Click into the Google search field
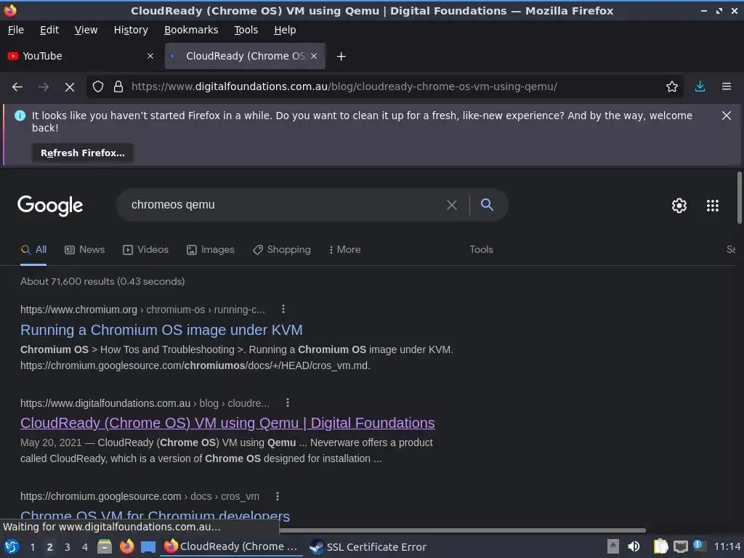 tap(285, 205)
